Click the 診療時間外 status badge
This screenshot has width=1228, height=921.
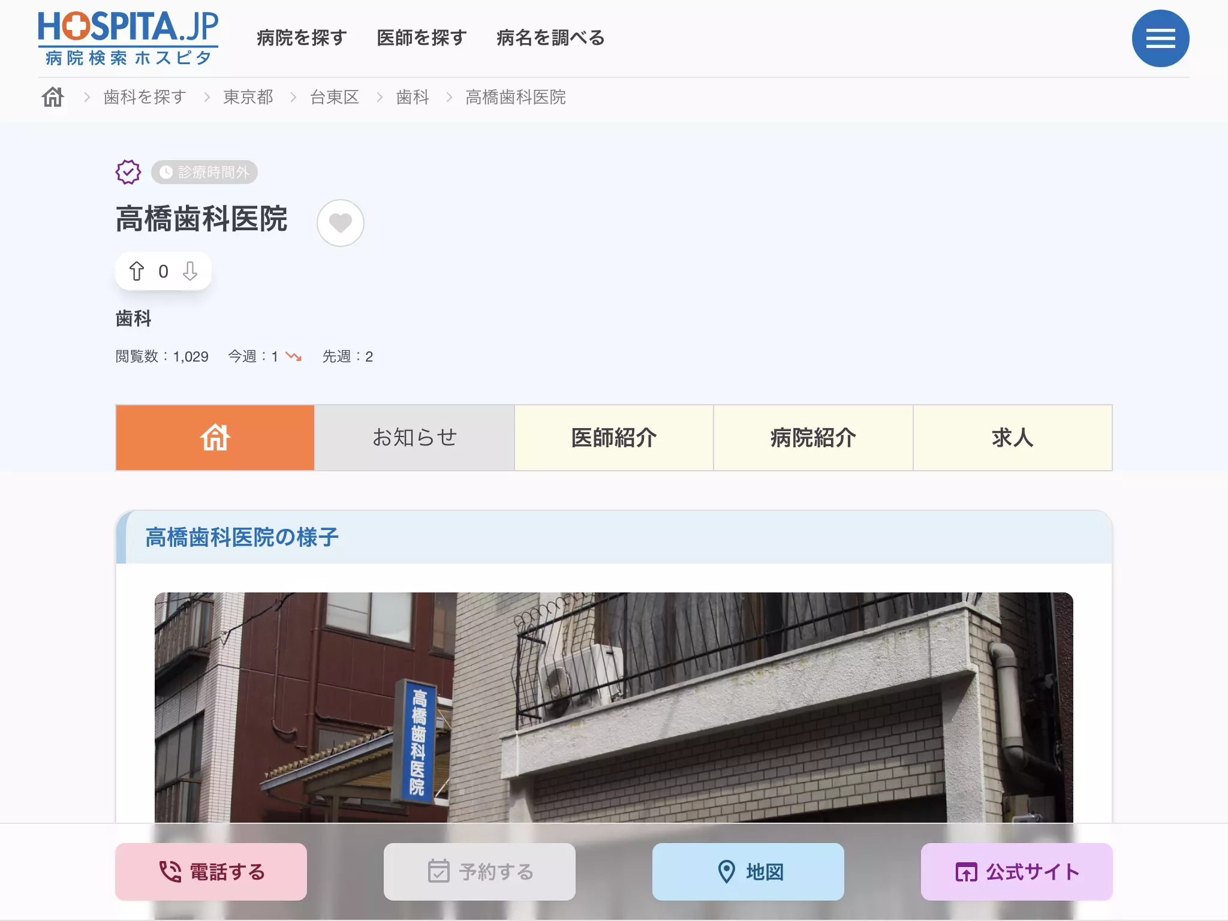(x=204, y=172)
